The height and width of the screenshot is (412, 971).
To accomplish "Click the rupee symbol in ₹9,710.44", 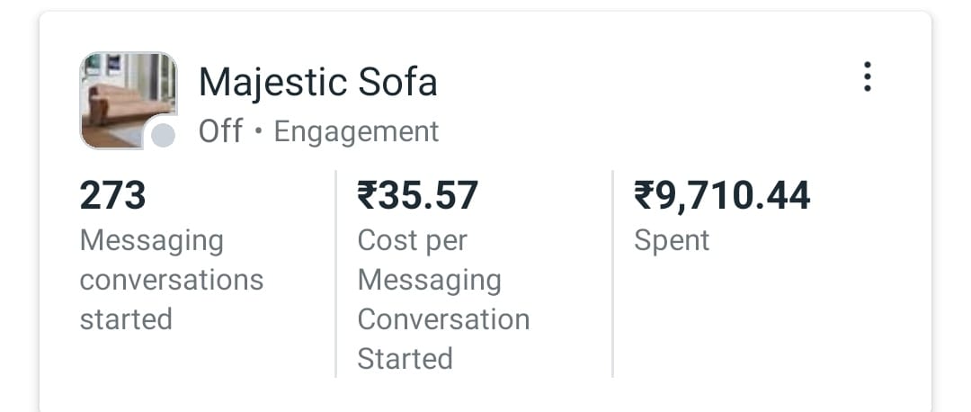I will (x=644, y=195).
